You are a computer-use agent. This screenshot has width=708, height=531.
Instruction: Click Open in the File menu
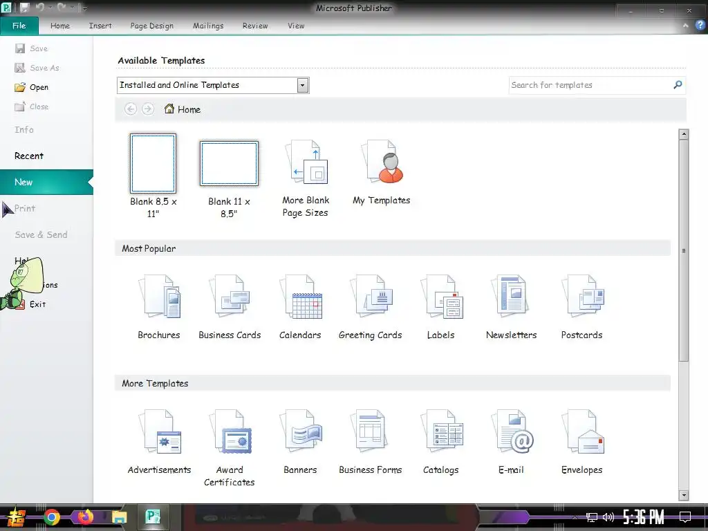click(32, 87)
